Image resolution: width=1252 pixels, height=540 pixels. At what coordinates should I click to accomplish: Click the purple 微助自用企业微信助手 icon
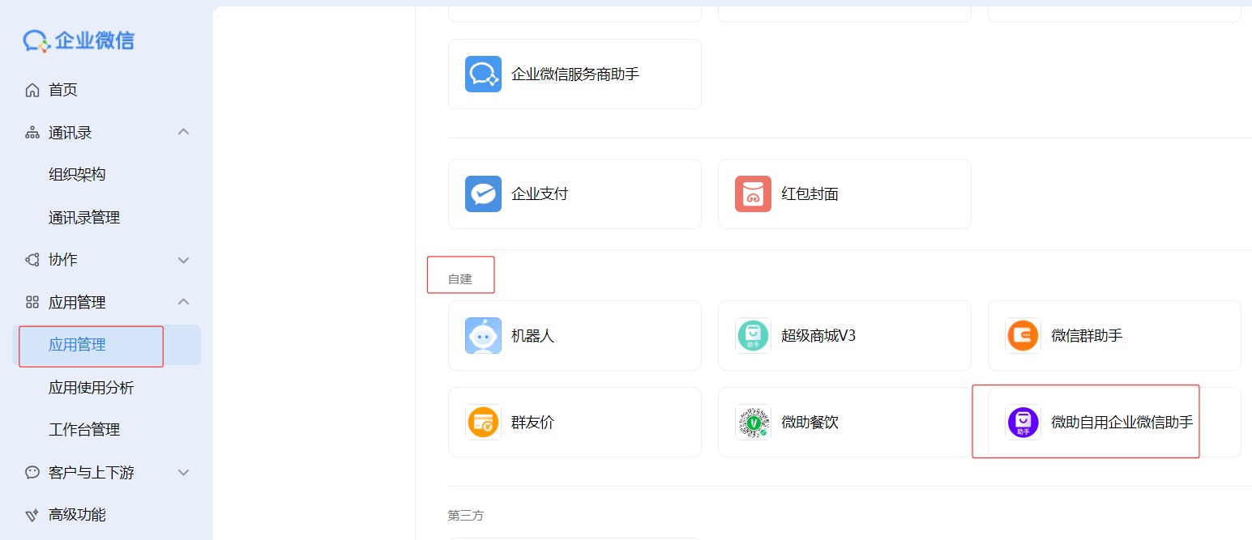(x=1023, y=422)
